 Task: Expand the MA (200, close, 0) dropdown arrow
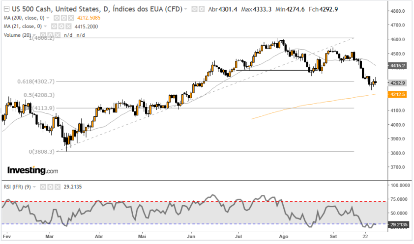[48, 18]
